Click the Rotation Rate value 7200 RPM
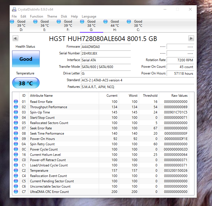This screenshot has width=212, height=206. [181, 60]
